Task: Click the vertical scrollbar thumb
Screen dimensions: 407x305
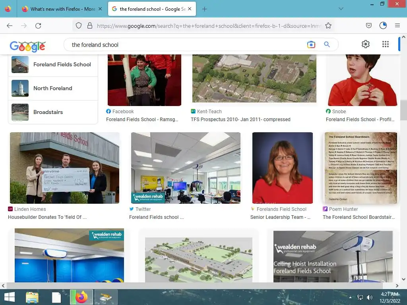Action: pos(403,110)
